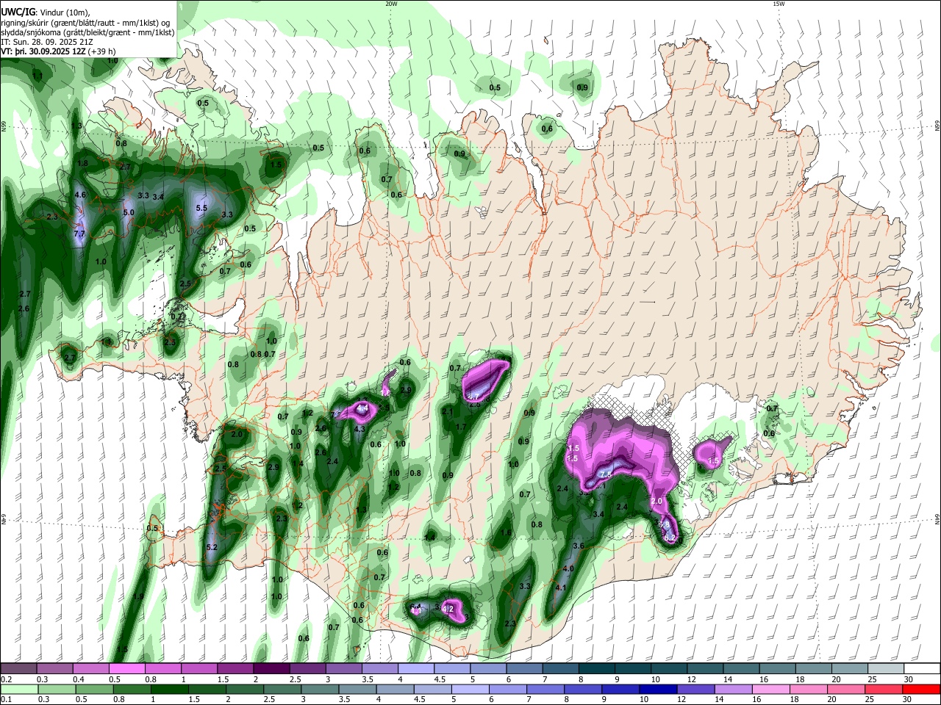Click upper legend swatch between 20 and 25

click(x=849, y=668)
